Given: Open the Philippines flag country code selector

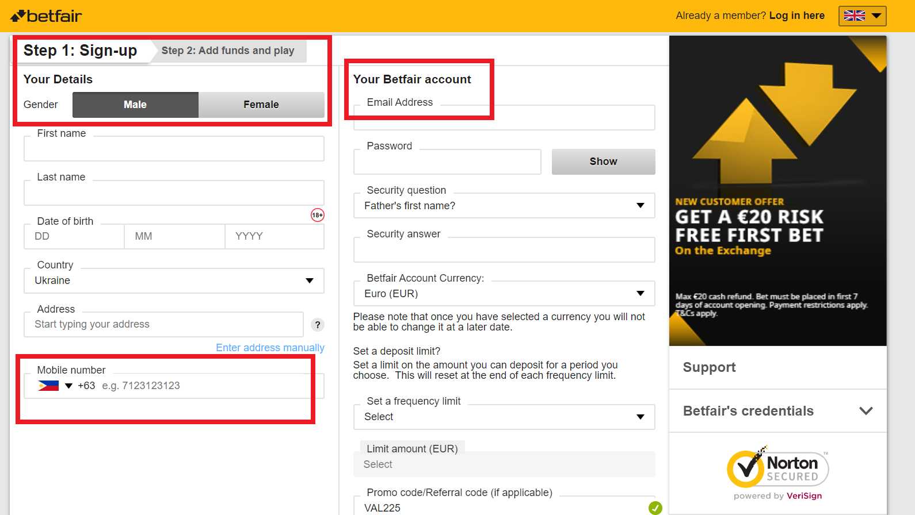Looking at the screenshot, I should [55, 386].
